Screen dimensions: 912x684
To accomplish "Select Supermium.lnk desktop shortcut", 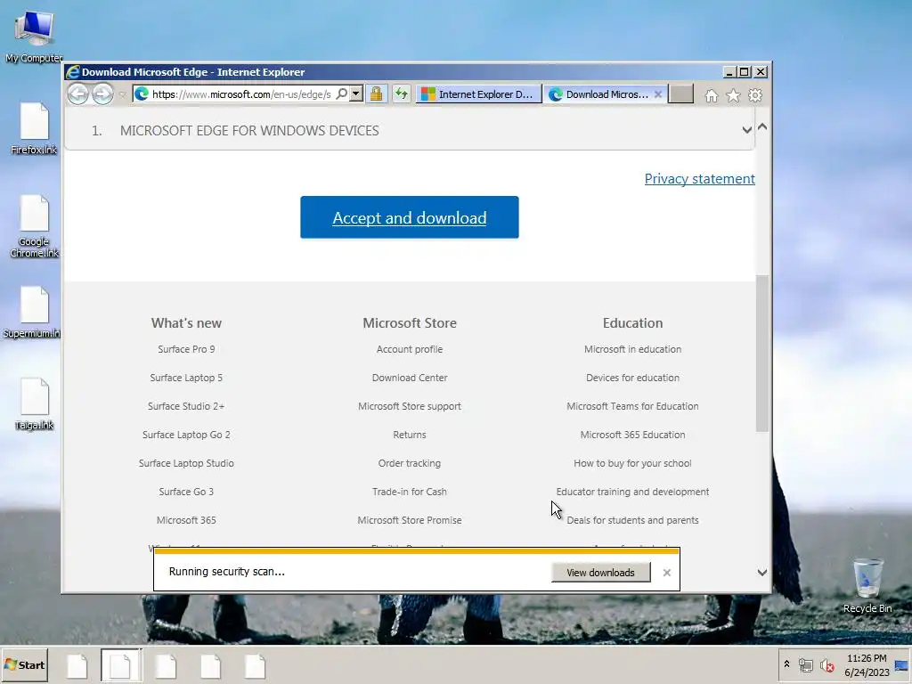I will 33,313.
